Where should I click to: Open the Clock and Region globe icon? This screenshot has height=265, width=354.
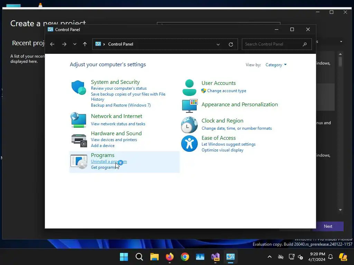tap(189, 125)
